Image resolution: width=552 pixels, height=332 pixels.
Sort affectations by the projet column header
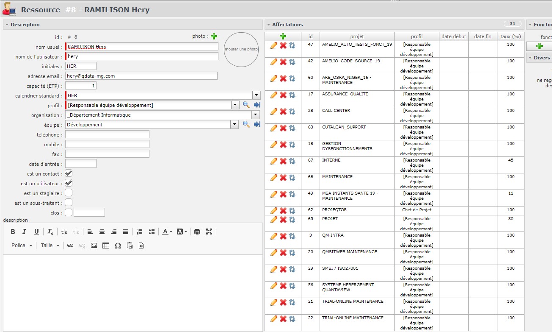[357, 36]
